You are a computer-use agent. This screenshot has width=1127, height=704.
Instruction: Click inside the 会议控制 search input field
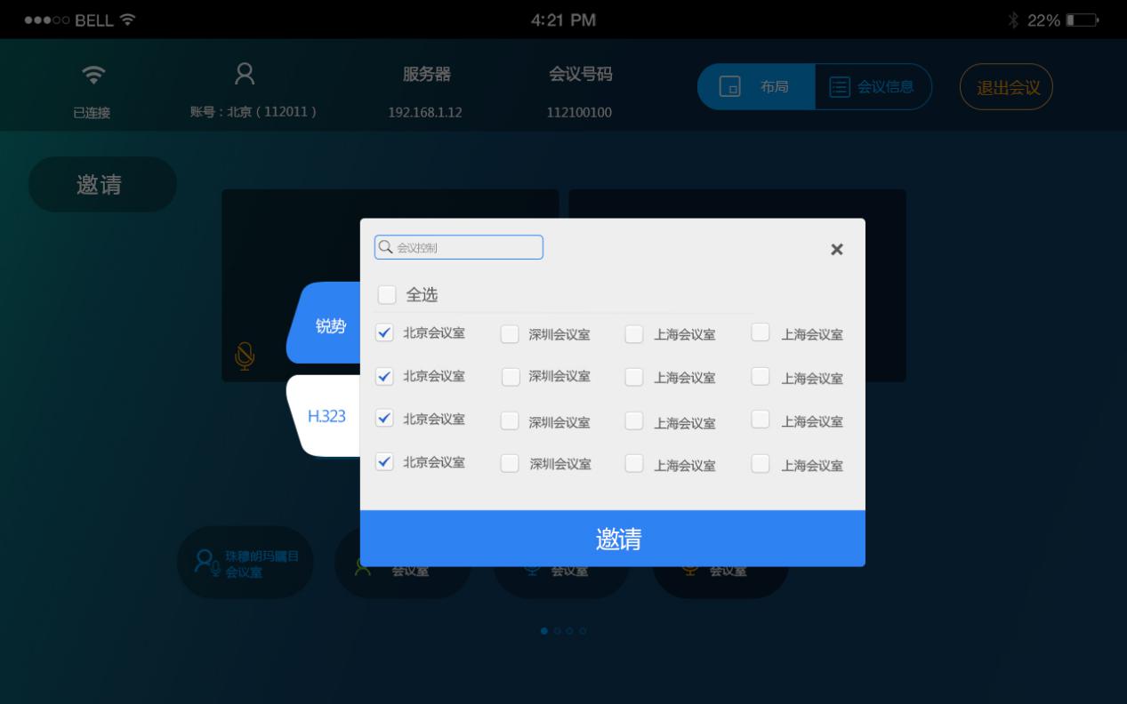463,246
